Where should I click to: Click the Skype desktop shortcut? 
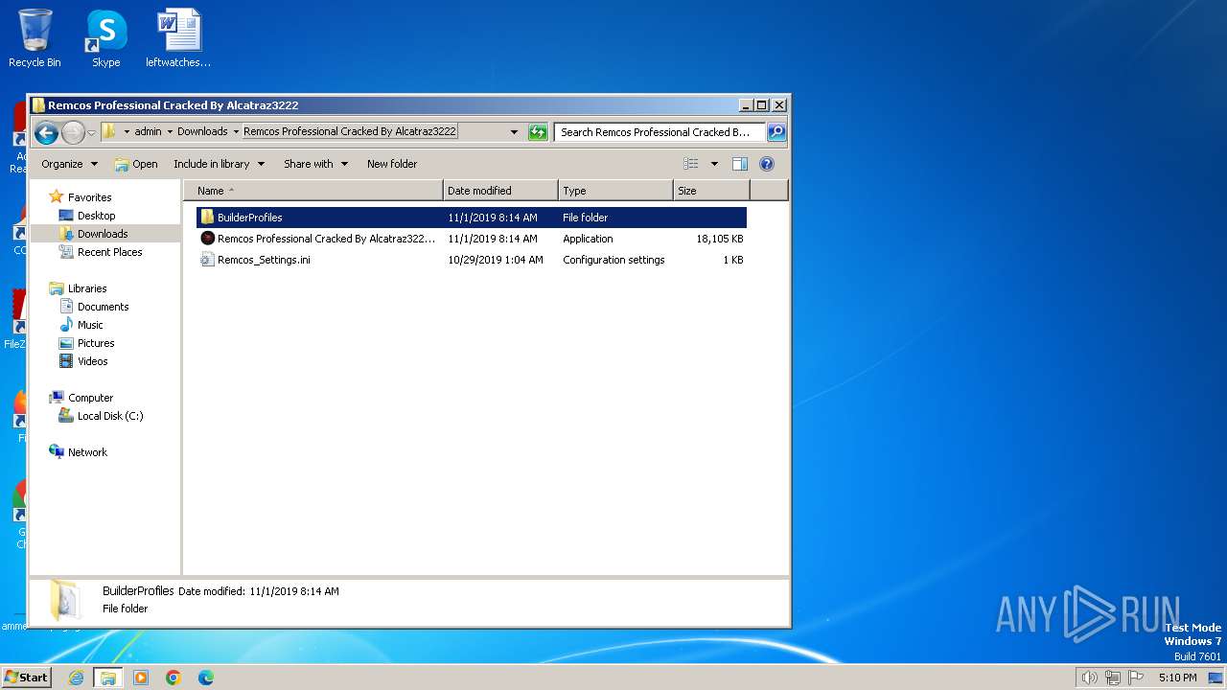[105, 39]
